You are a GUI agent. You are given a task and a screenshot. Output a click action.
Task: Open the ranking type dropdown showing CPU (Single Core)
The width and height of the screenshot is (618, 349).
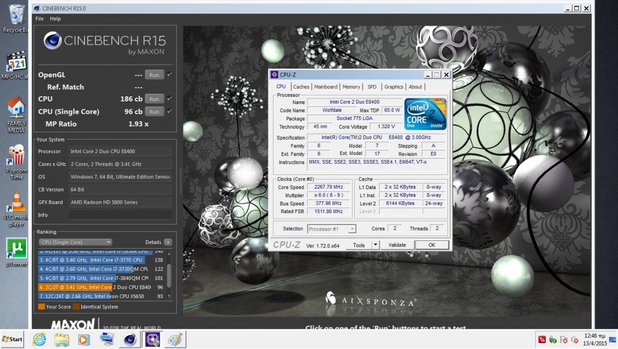(x=75, y=242)
